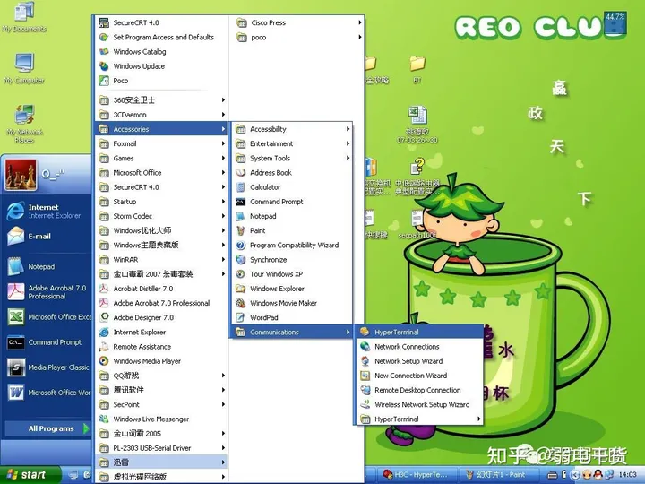Click the Start button
Screen dimensions: 645x484
tap(29, 474)
